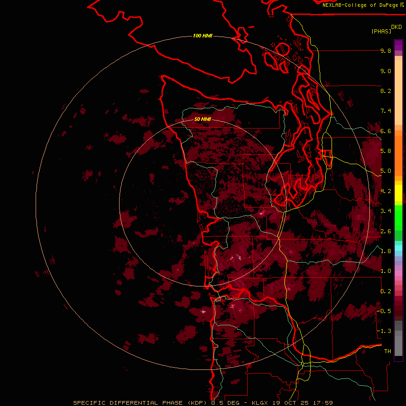The width and height of the screenshot is (406, 406).
Task: Click the -0.5 scale value
Action: [x=384, y=311]
